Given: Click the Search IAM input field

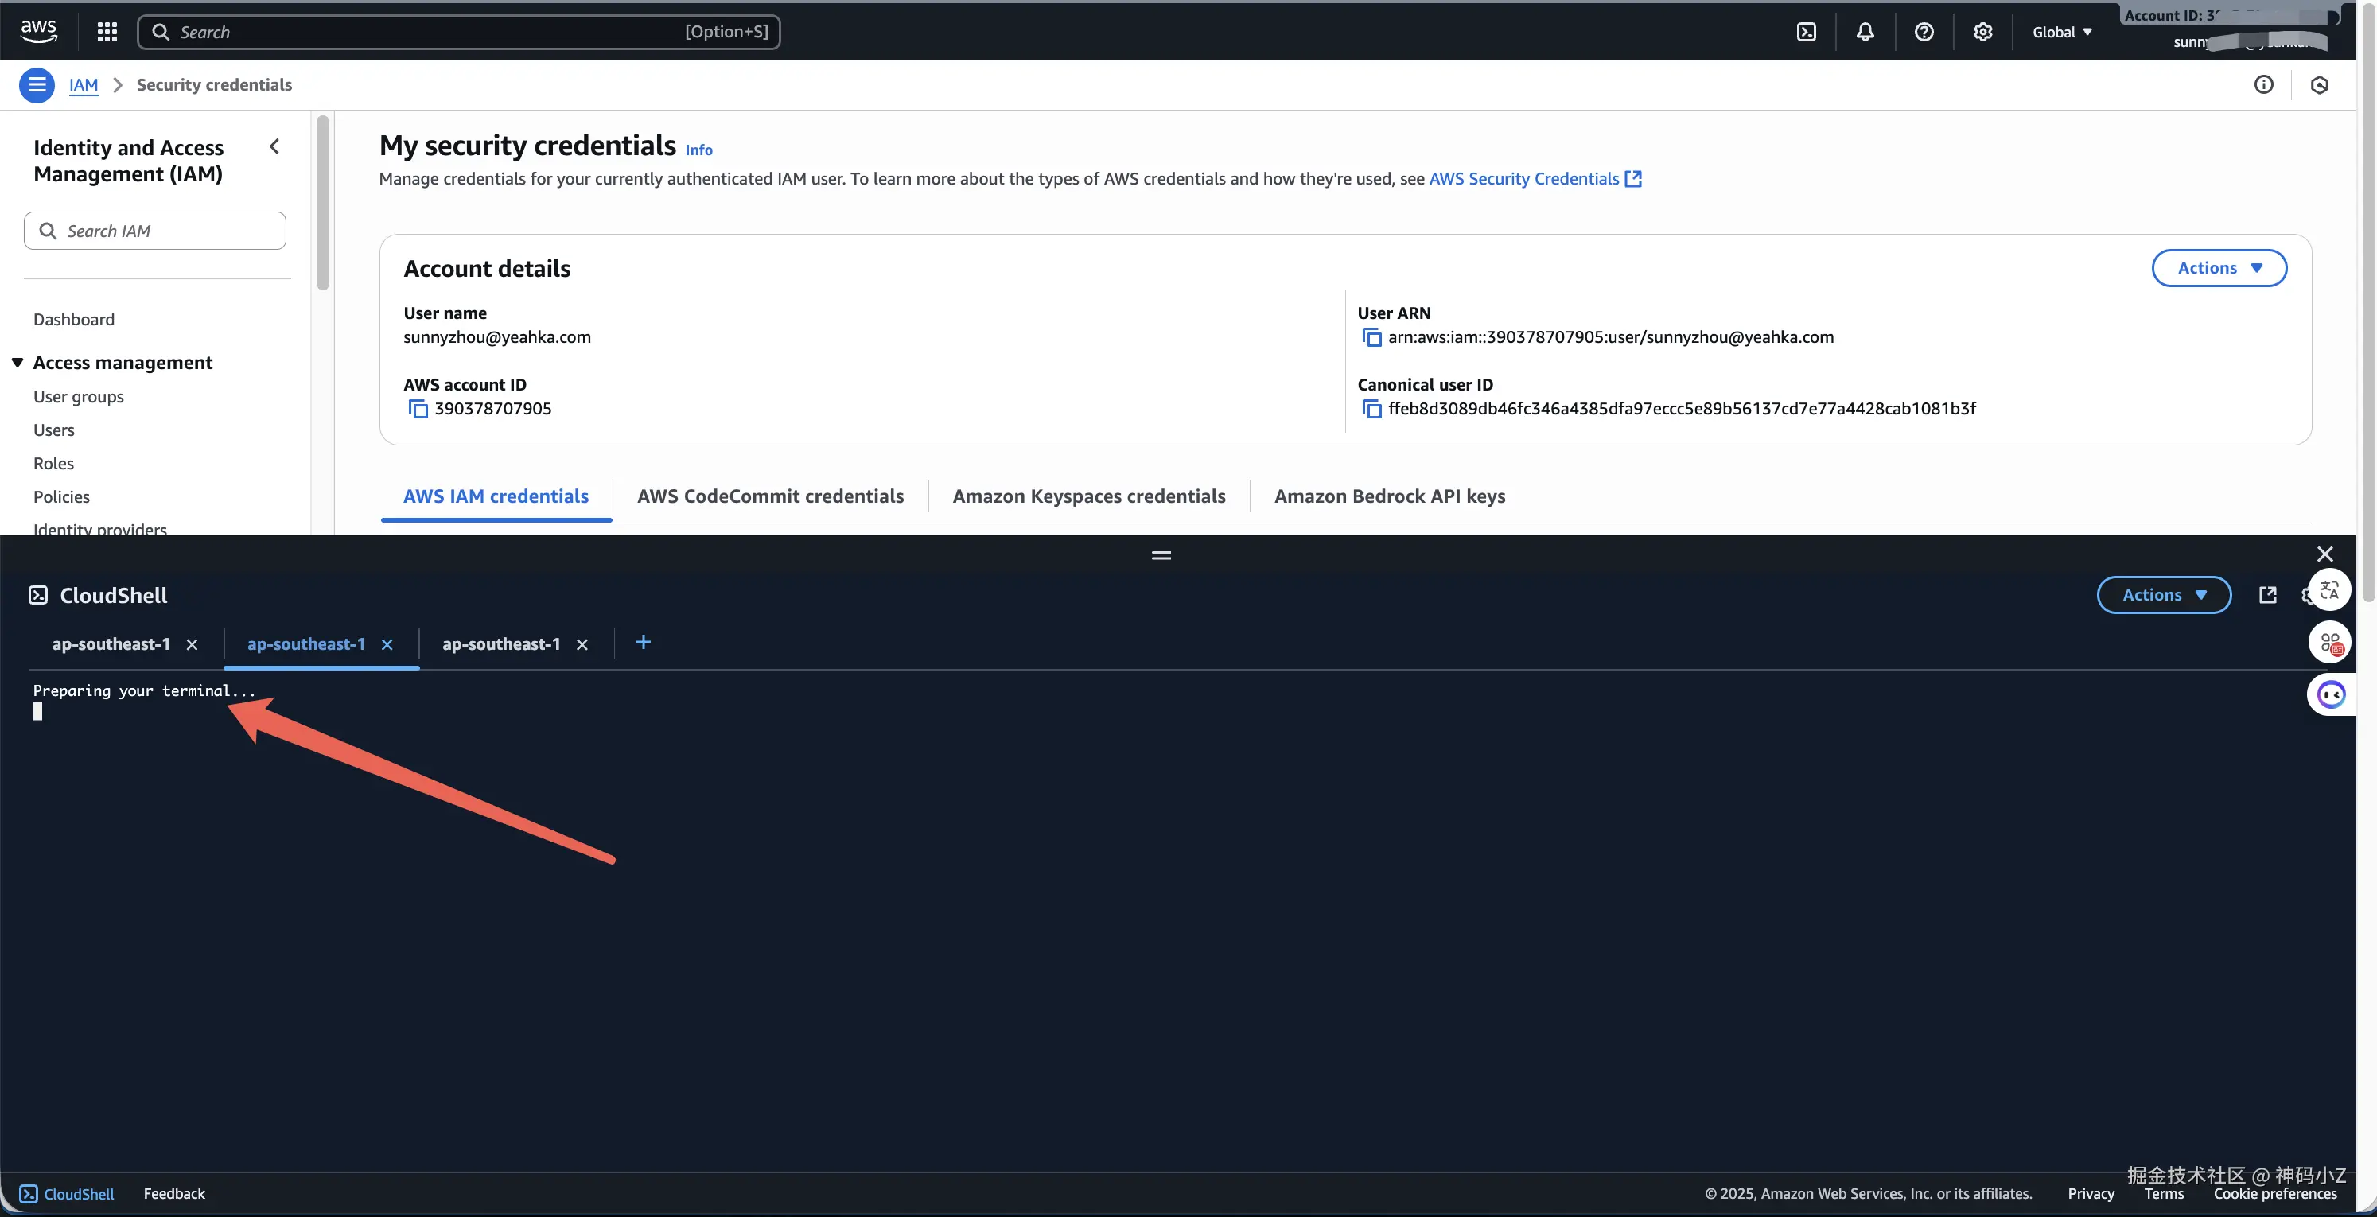Looking at the screenshot, I should click(x=155, y=231).
